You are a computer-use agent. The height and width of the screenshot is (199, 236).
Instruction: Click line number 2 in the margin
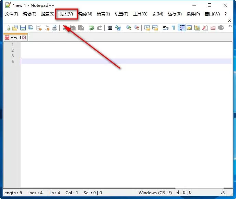(x=12, y=50)
